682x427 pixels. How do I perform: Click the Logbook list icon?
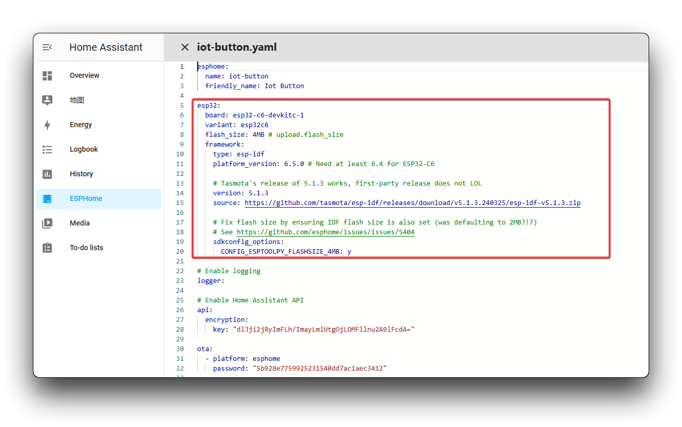[x=47, y=149]
